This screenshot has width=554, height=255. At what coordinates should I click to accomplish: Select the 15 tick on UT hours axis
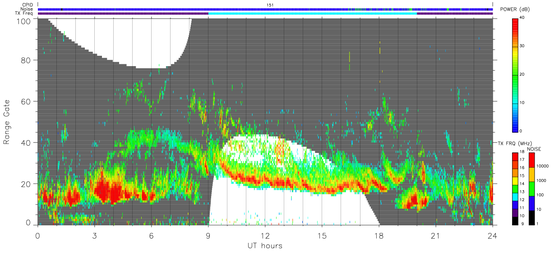[322, 235]
